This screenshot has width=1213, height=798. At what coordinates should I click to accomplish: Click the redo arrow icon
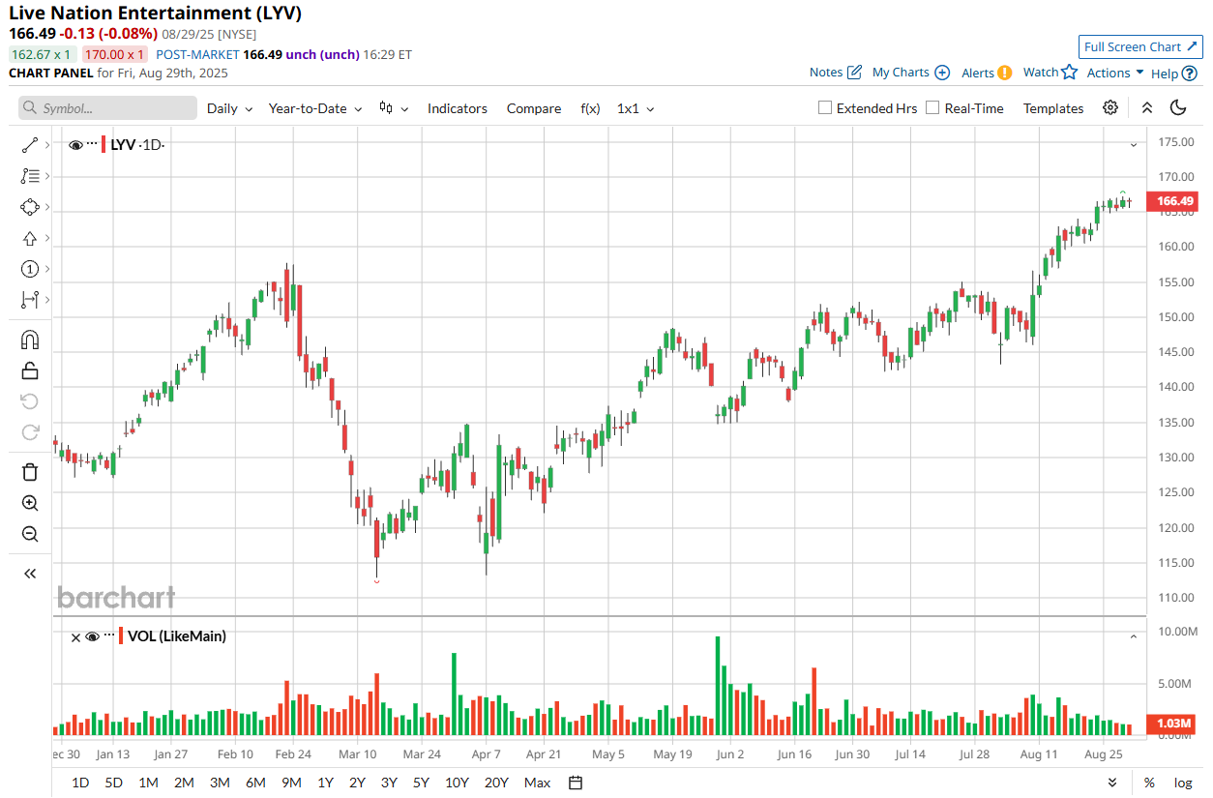29,432
